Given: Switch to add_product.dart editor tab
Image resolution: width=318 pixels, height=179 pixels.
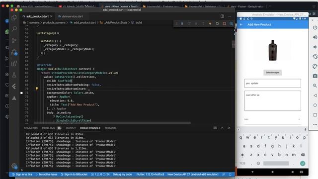Looking at the screenshot, I should click(x=37, y=16).
